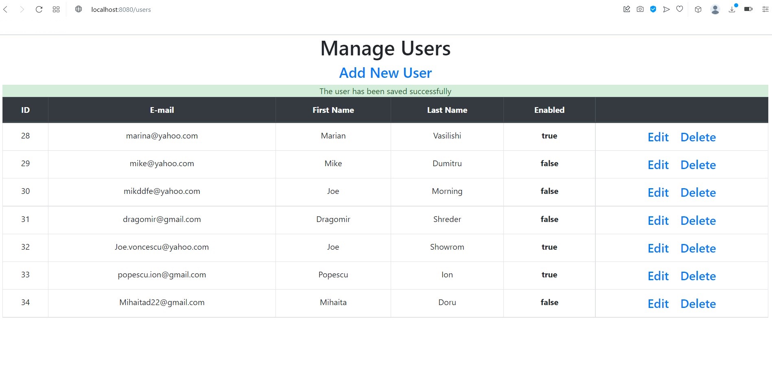The image size is (772, 367).
Task: Click the 3D cube extension icon
Action: (698, 9)
